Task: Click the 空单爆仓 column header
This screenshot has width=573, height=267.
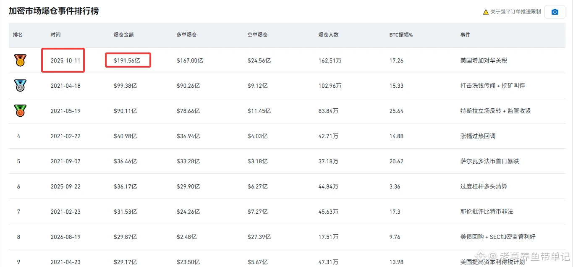Action: (257, 35)
